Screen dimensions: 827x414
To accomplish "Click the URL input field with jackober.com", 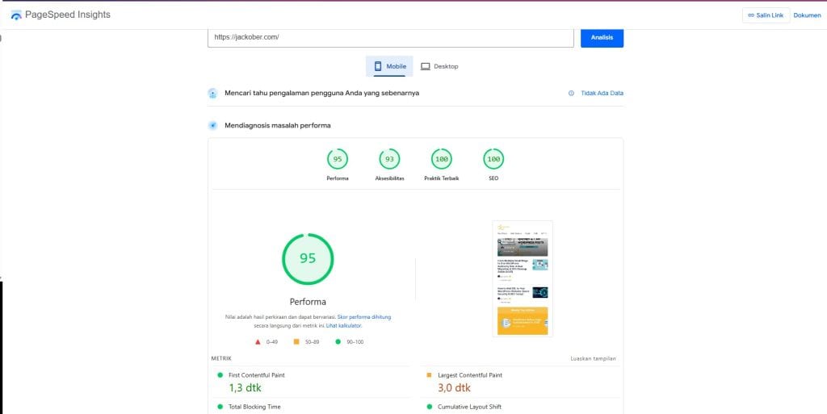I will point(390,37).
